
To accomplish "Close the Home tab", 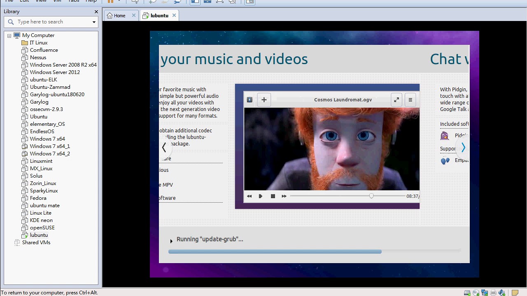I will point(134,16).
